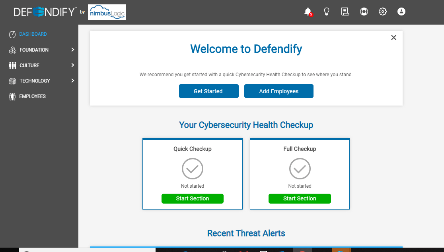
Task: Open the policies document icon
Action: pyautogui.click(x=345, y=12)
